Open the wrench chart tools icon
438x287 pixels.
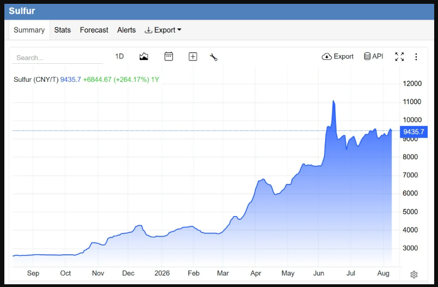pyautogui.click(x=213, y=57)
